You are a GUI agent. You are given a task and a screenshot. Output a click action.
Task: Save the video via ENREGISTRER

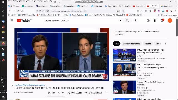(x=93, y=93)
